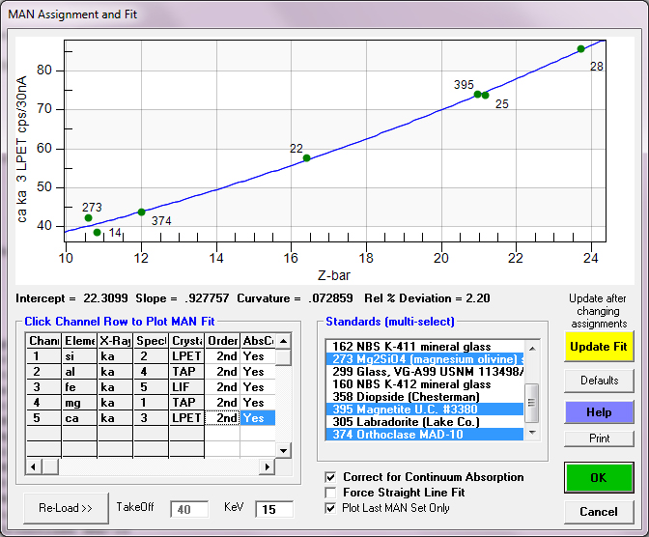Click data point 28 on the plot
649x537 pixels.
click(x=580, y=49)
